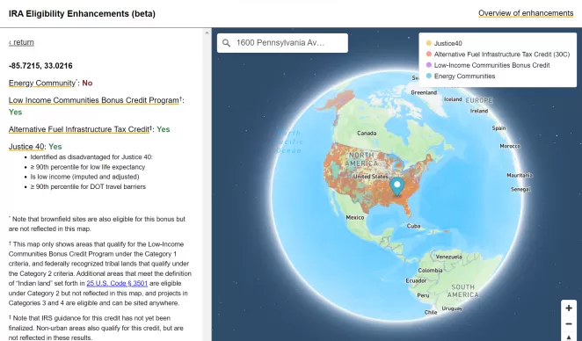This screenshot has width=582, height=341.
Task: Click the blue location pin marker
Action: 396,186
